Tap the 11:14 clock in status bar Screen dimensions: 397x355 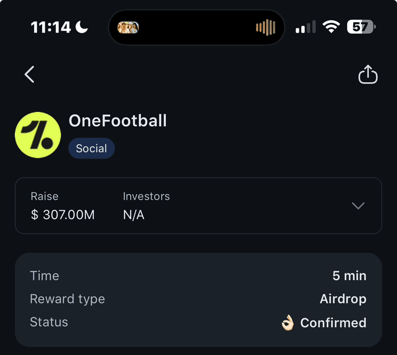point(52,27)
